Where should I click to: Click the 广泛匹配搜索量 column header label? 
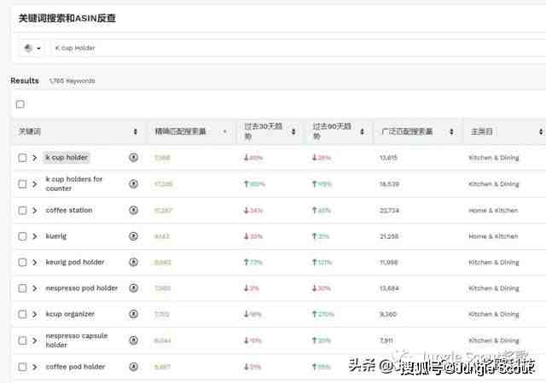[407, 131]
